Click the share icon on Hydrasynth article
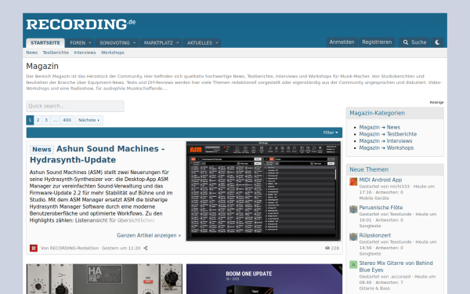Screen dimensions: 470x294 (x=146, y=248)
